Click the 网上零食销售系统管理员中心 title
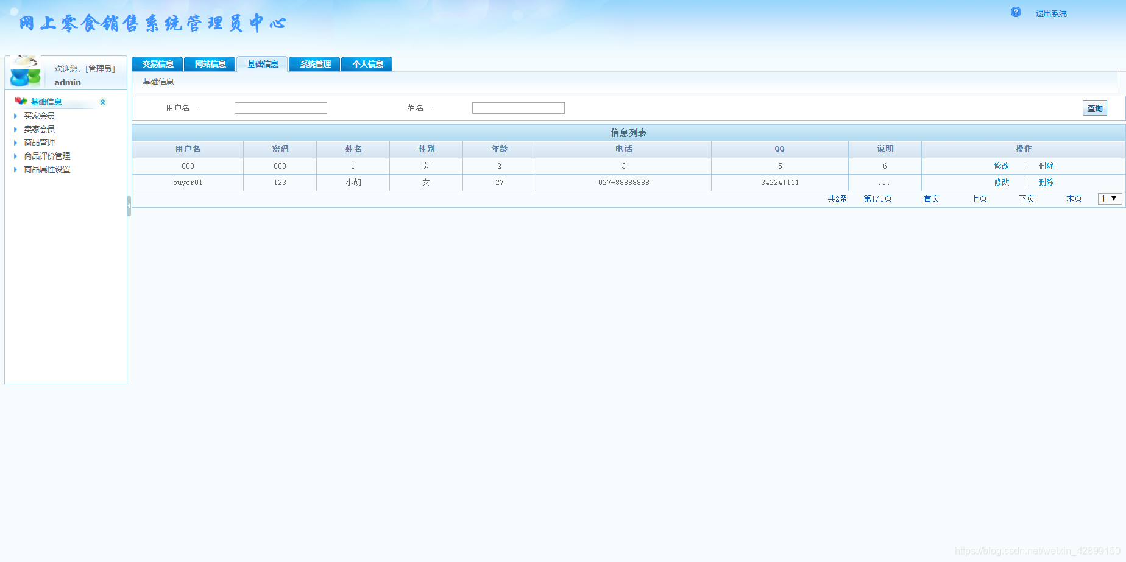 coord(152,23)
